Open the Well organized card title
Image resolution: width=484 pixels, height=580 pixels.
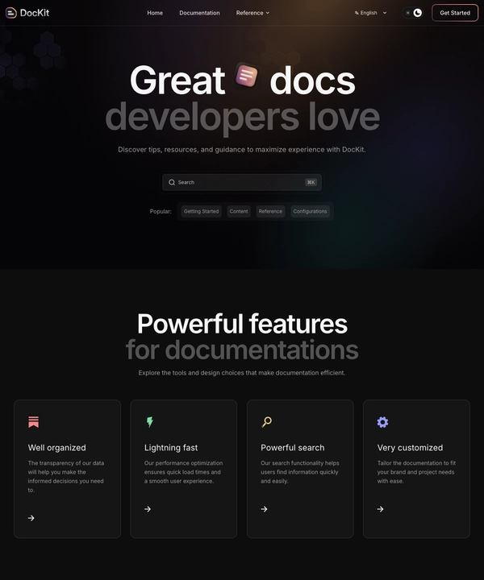pos(56,448)
